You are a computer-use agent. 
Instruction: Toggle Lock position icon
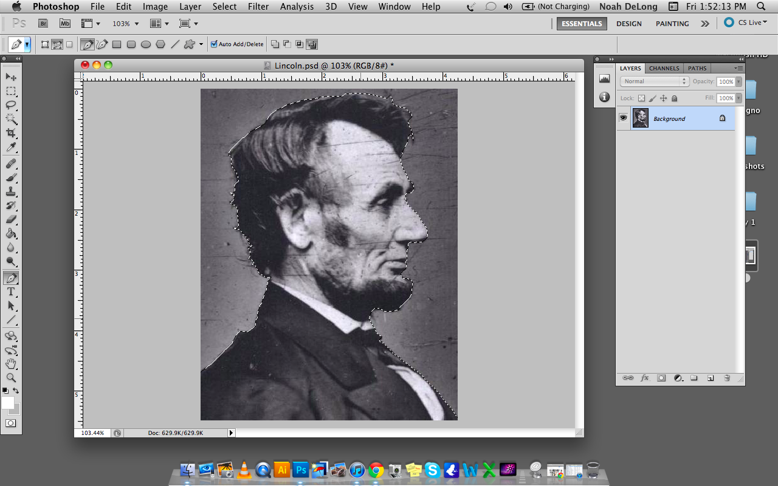pyautogui.click(x=663, y=98)
